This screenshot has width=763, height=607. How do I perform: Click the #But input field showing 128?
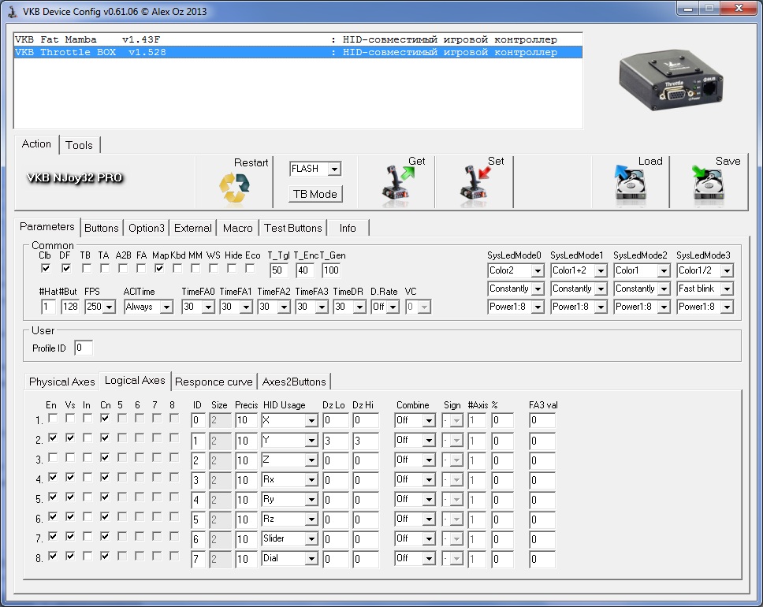pyautogui.click(x=71, y=307)
